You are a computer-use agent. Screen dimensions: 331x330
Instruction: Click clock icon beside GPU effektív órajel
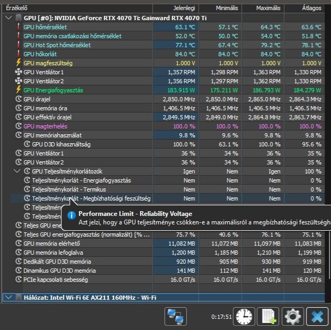coord(19,117)
